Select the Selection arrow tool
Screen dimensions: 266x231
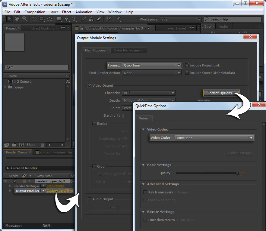[x=9, y=19]
